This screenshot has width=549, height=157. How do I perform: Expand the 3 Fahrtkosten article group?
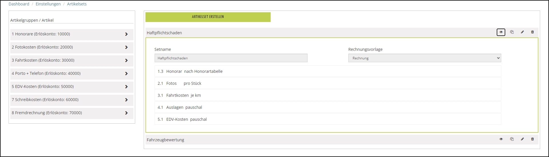(126, 61)
